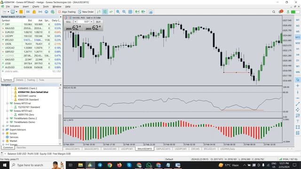Expand the Scripts tree node

click(x=3, y=133)
